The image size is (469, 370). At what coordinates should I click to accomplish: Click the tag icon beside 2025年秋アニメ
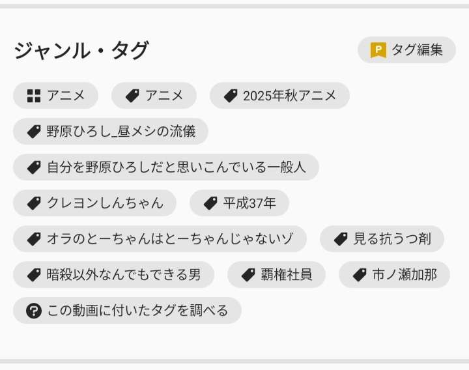231,96
